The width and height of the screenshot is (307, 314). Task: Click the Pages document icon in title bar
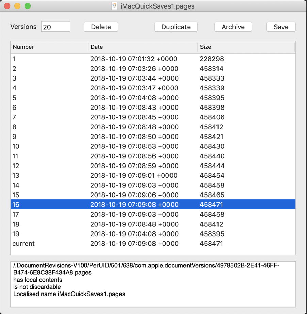115,6
